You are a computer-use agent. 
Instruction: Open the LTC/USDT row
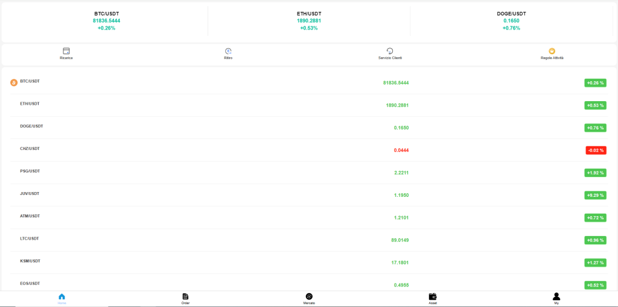[309, 240]
